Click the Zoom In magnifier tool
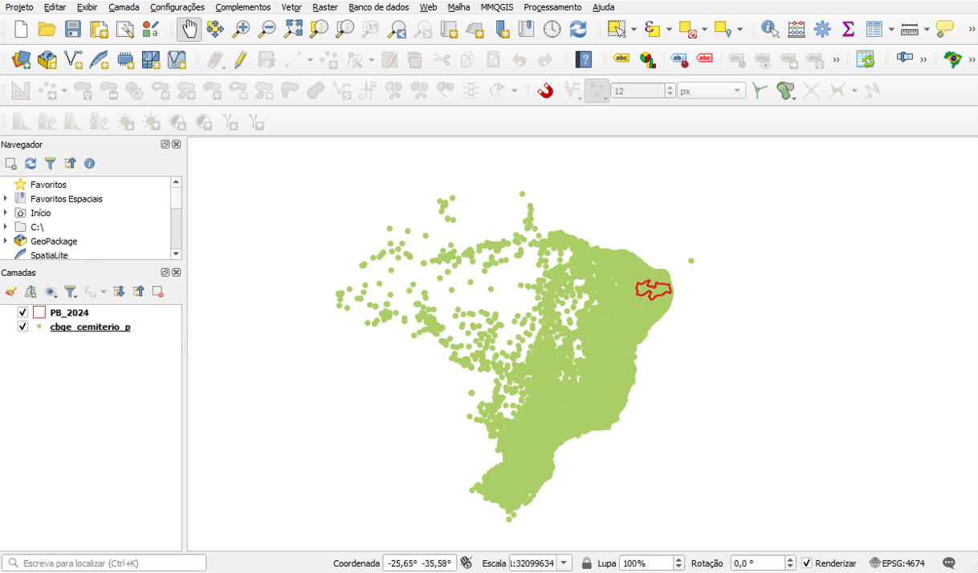Image resolution: width=978 pixels, height=573 pixels. point(241,30)
